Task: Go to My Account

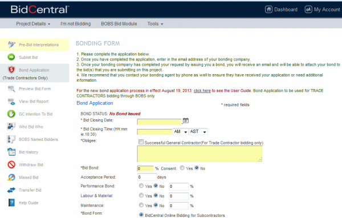Action: (327, 10)
